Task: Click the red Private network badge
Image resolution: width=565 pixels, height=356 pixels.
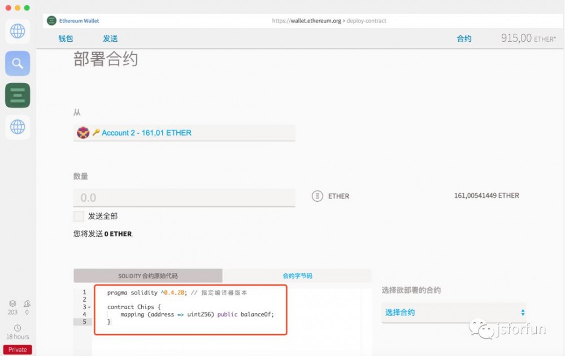Action: [x=18, y=349]
